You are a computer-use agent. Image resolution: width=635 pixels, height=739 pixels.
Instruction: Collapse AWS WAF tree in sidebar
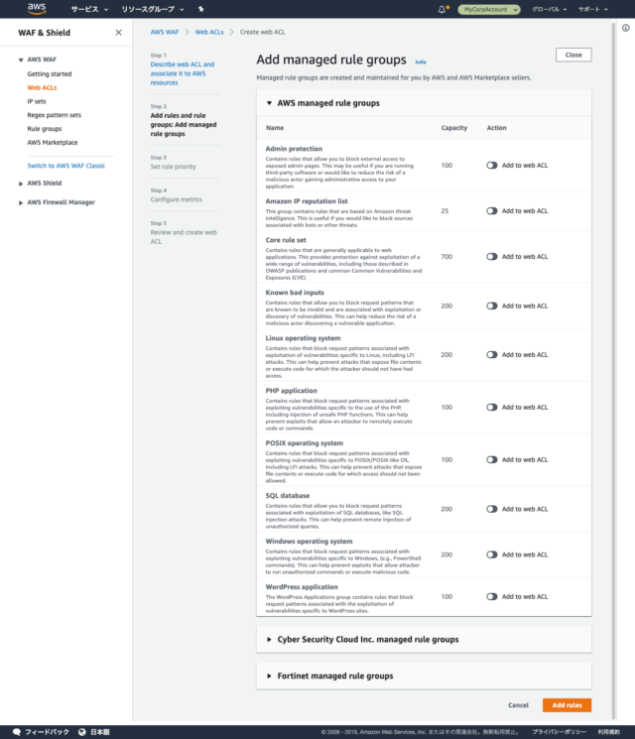[21, 60]
